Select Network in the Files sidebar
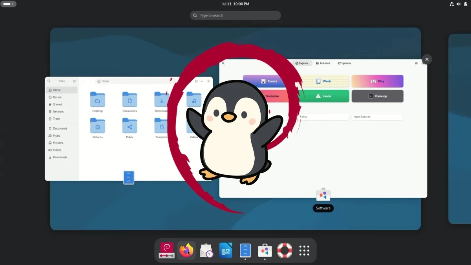This screenshot has width=471, height=265. 62,111
